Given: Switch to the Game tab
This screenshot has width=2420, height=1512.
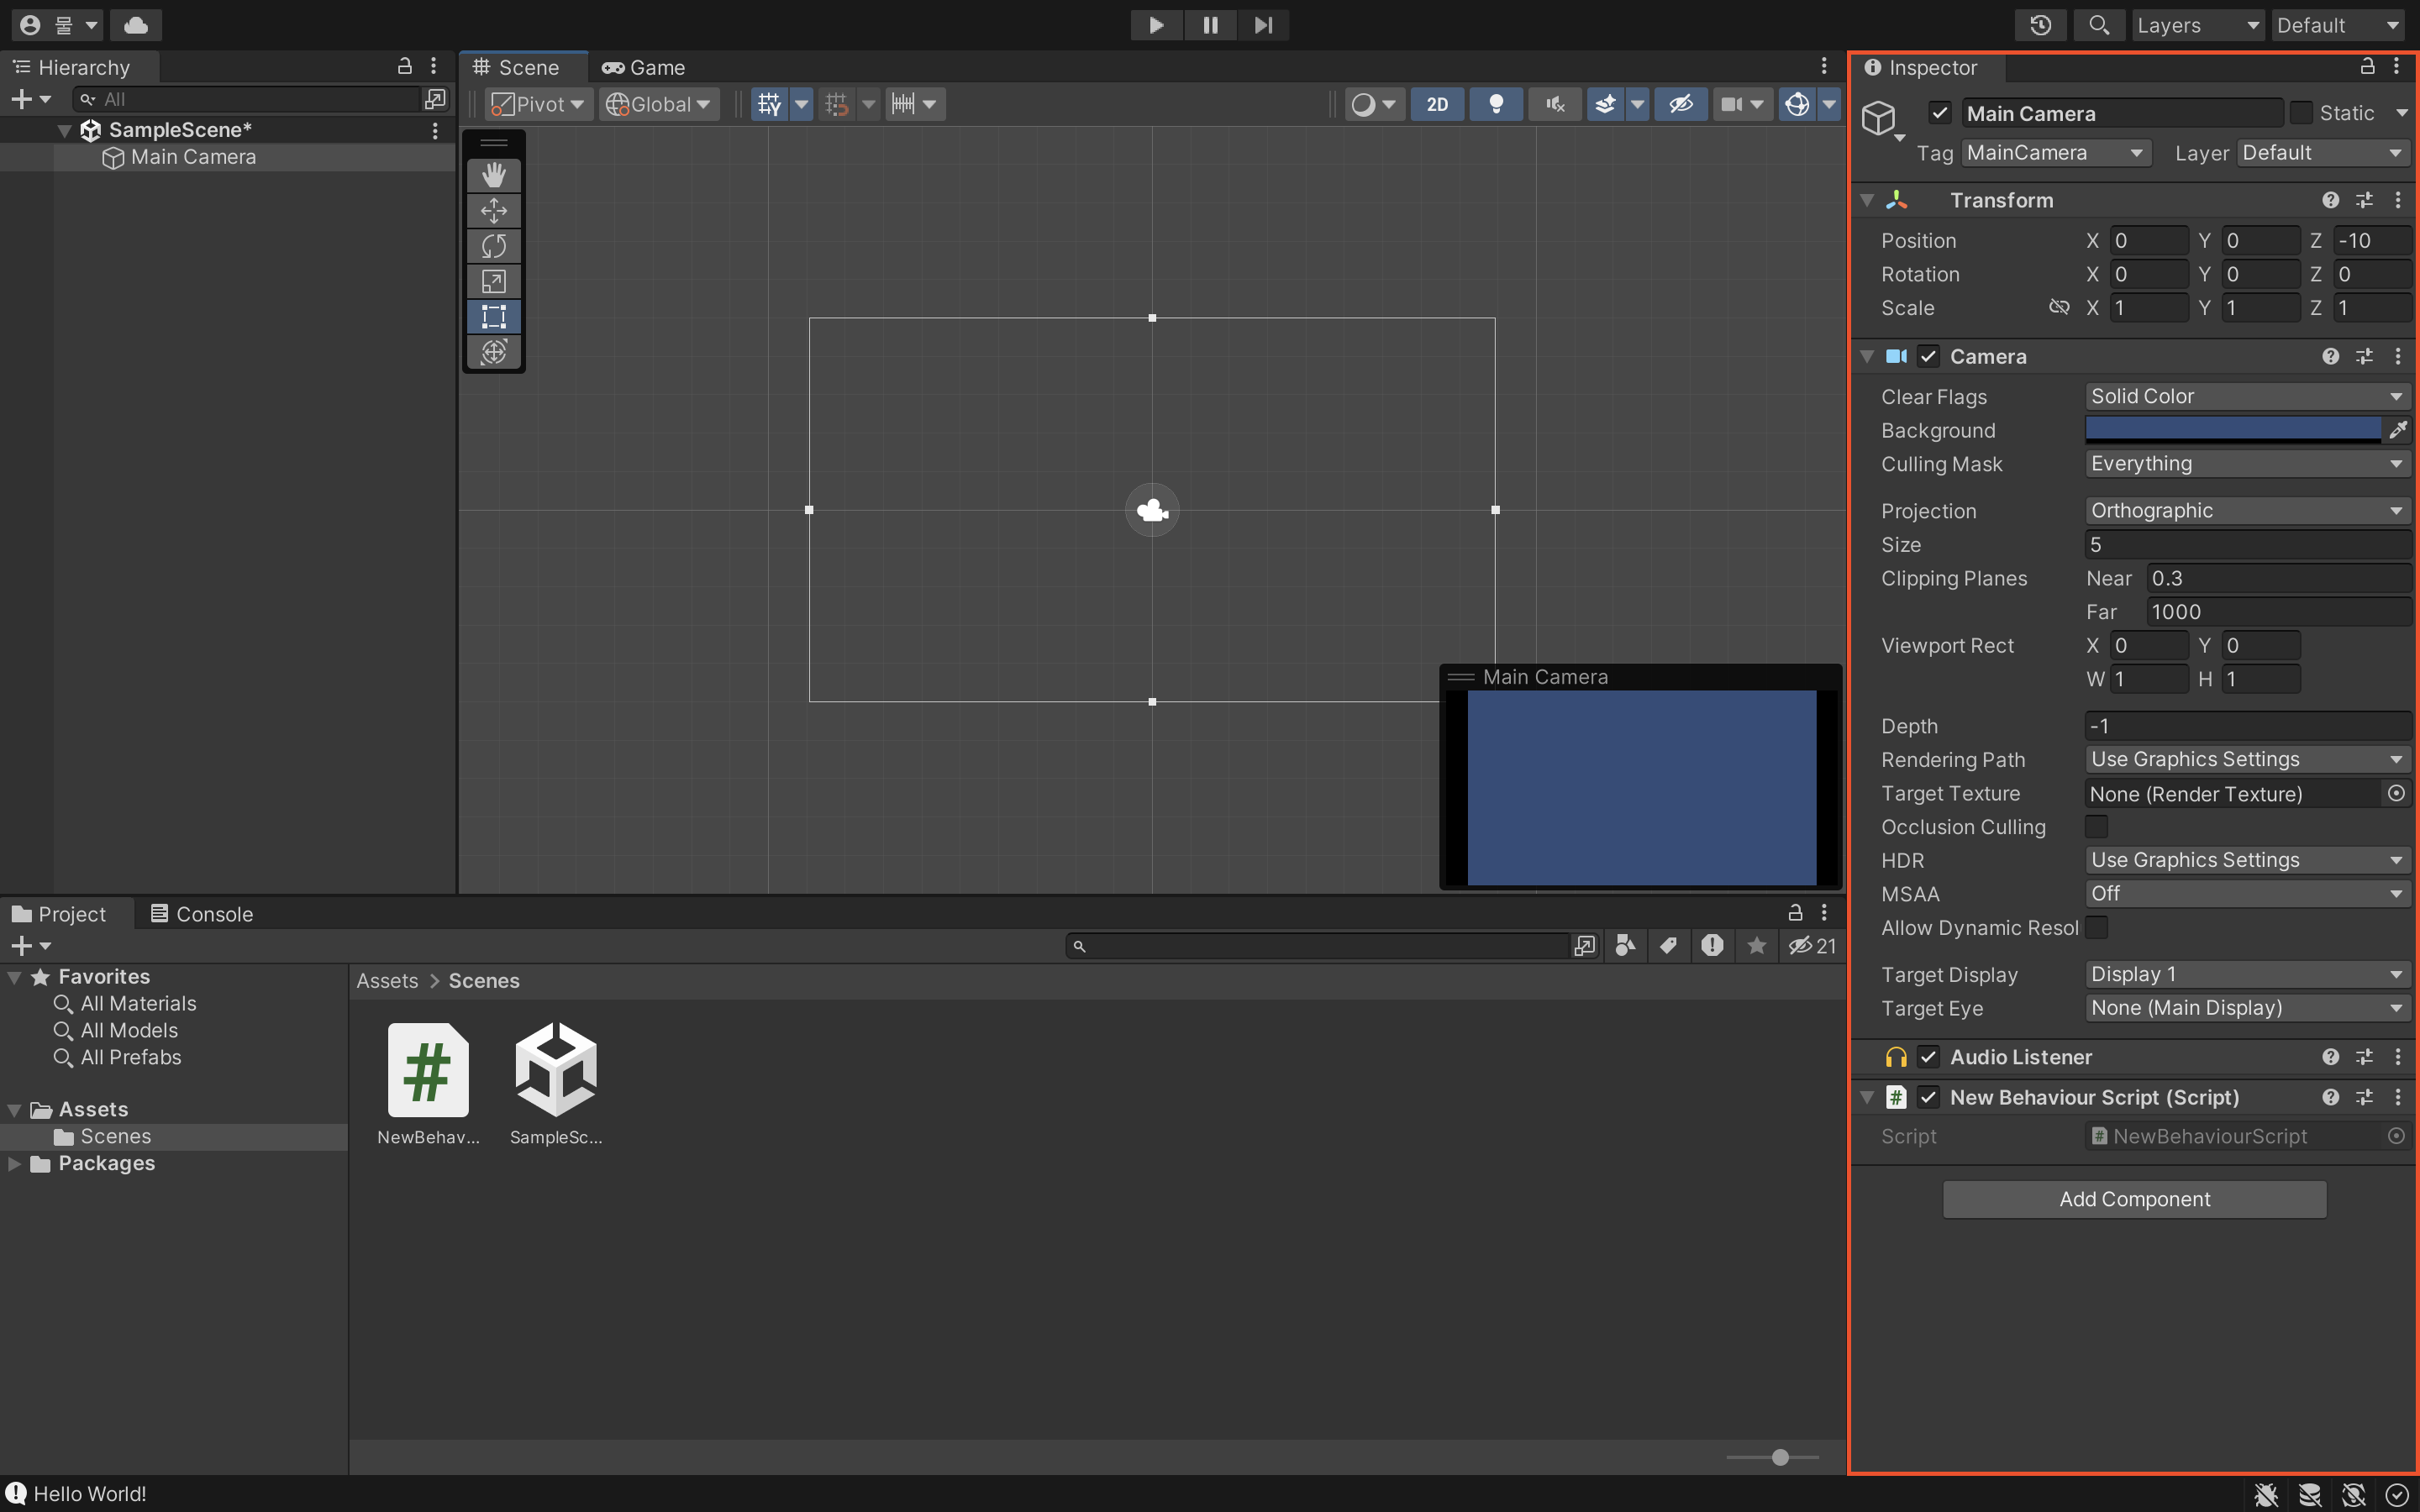Looking at the screenshot, I should coord(644,68).
